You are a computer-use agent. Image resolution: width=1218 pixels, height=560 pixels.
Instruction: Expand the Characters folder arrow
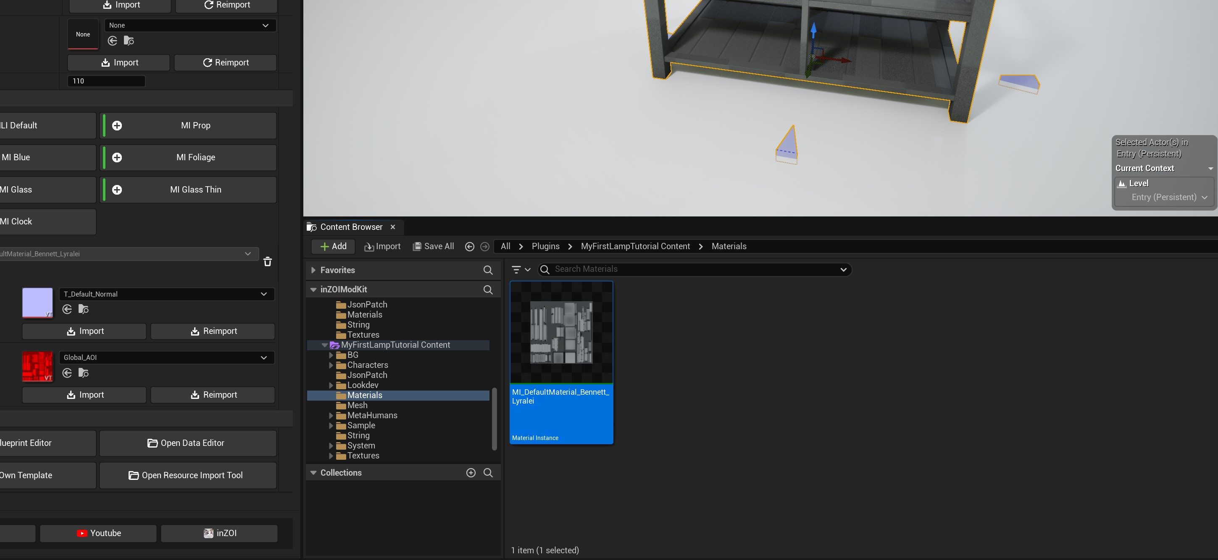(x=331, y=365)
